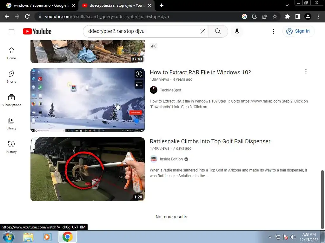Click the Google icon in address bar
Viewport: 325px width, 243px height.
244,16
